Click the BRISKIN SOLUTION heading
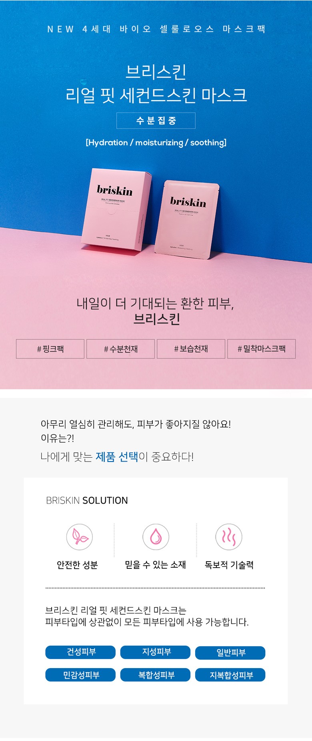This screenshot has height=741, width=312. [87, 500]
